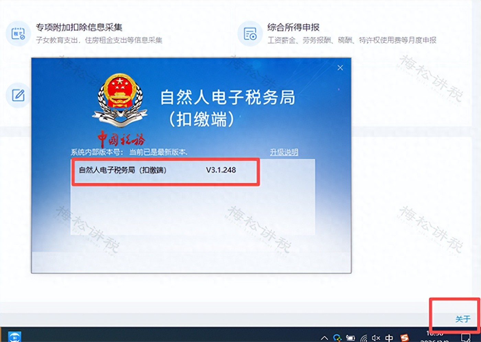The width and height of the screenshot is (481, 342).
Task: Click the Wi-Fi icon in the system tray
Action: click(x=364, y=338)
